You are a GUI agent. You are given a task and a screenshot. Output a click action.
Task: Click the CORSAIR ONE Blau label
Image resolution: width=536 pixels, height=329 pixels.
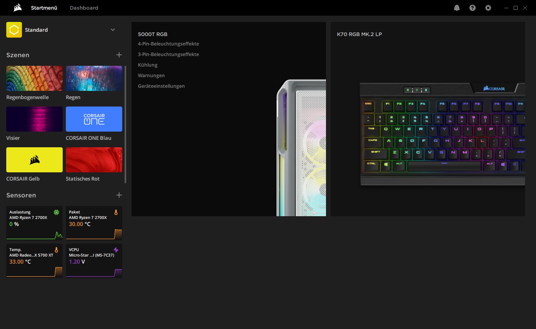click(x=89, y=138)
